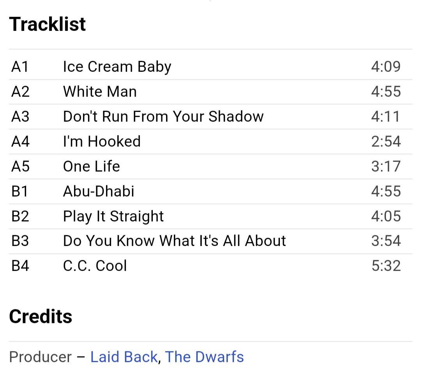Click the Tracklist heading
Viewport: 421px width, 378px height.
pos(48,24)
